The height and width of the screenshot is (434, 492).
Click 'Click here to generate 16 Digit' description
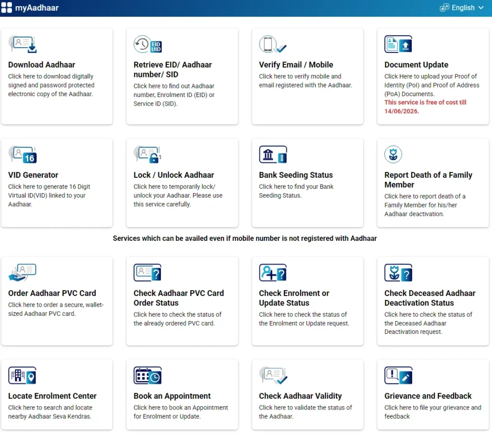click(49, 186)
